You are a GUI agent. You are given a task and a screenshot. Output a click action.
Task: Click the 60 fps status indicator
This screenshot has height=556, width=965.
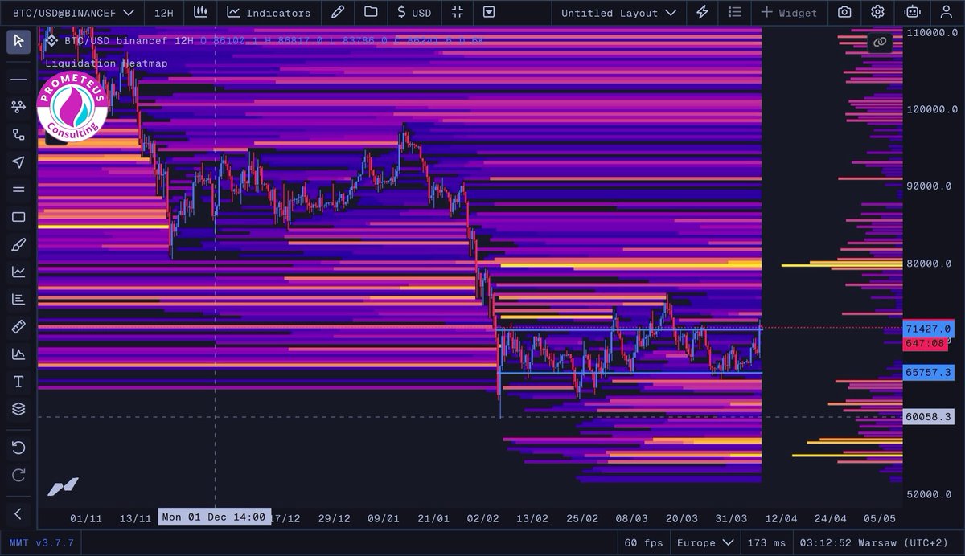643,543
